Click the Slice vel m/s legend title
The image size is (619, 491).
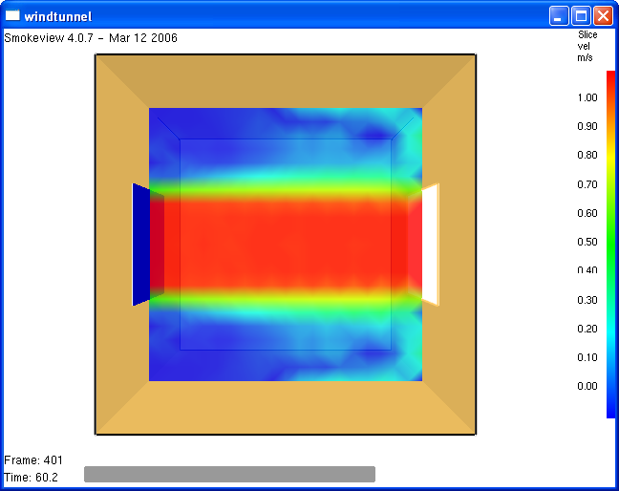coord(587,46)
